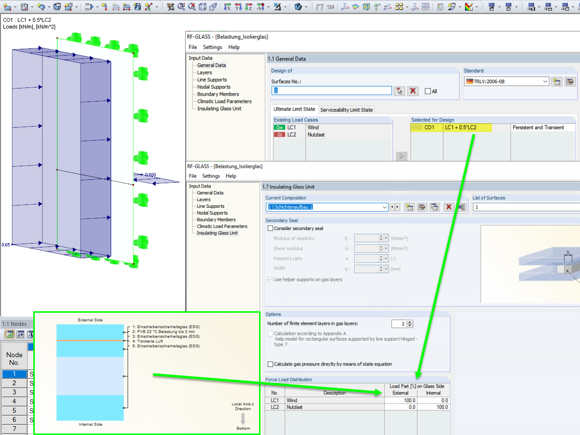The width and height of the screenshot is (580, 435).
Task: Click the finite element layers number stepper
Action: (410, 324)
